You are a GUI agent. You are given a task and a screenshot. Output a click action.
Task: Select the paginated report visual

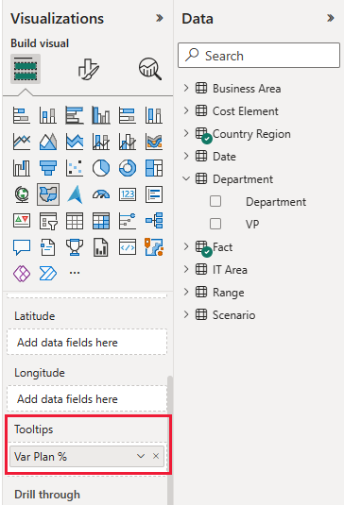[x=101, y=247]
